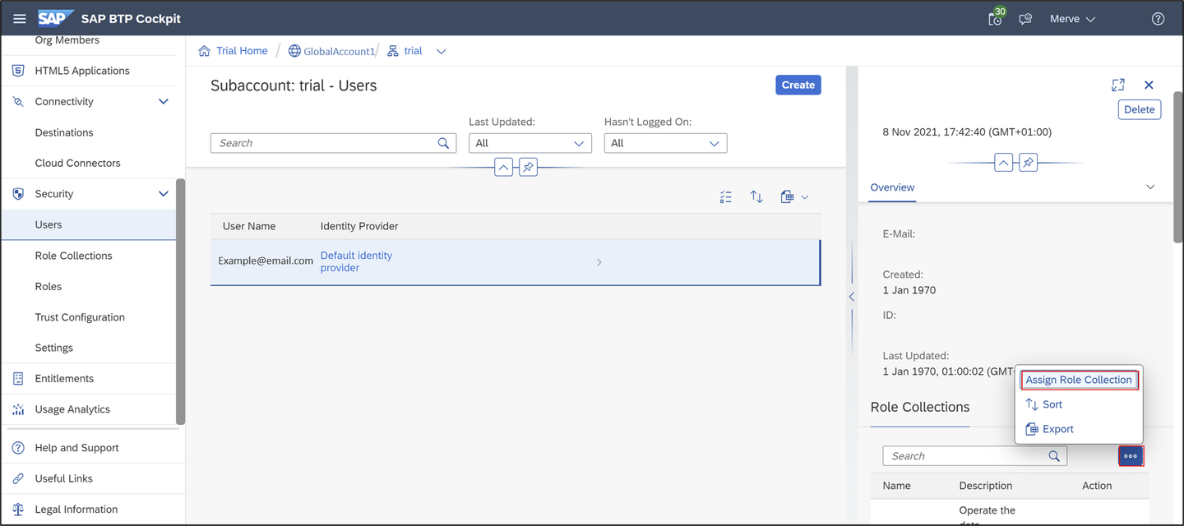Open Cloud Connectors in sidebar
1184x526 pixels.
[x=77, y=163]
